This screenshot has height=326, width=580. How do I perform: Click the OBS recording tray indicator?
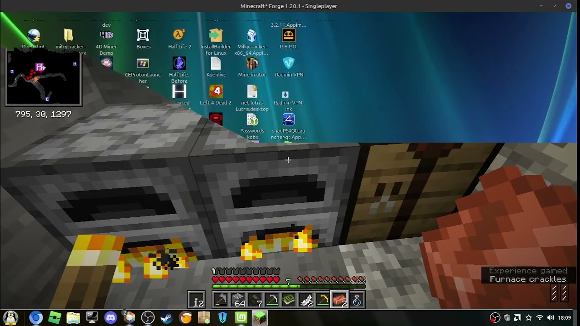click(495, 318)
